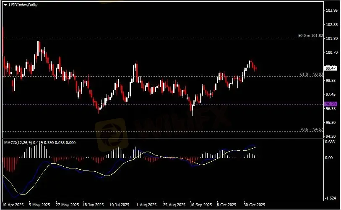Screen dimensions: 341x210
Task: Select the 78.6 = 94.57 Fibonacci label
Action: click(x=311, y=129)
